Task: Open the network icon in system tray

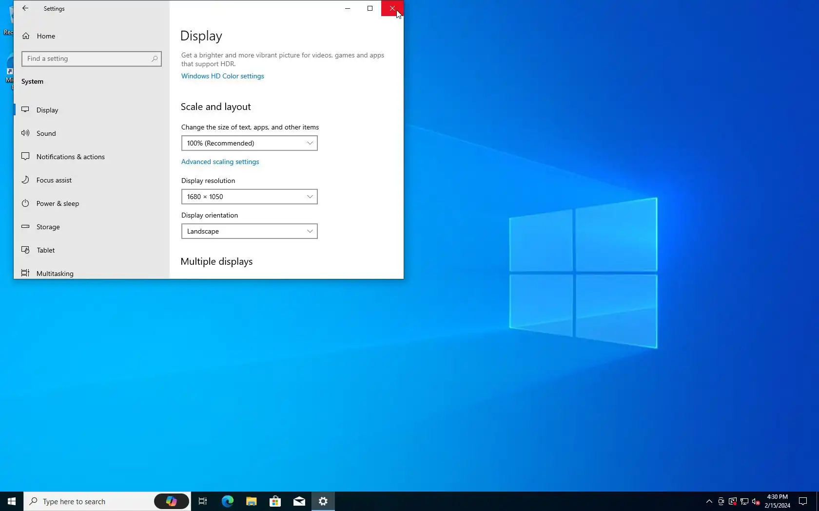Action: (744, 501)
